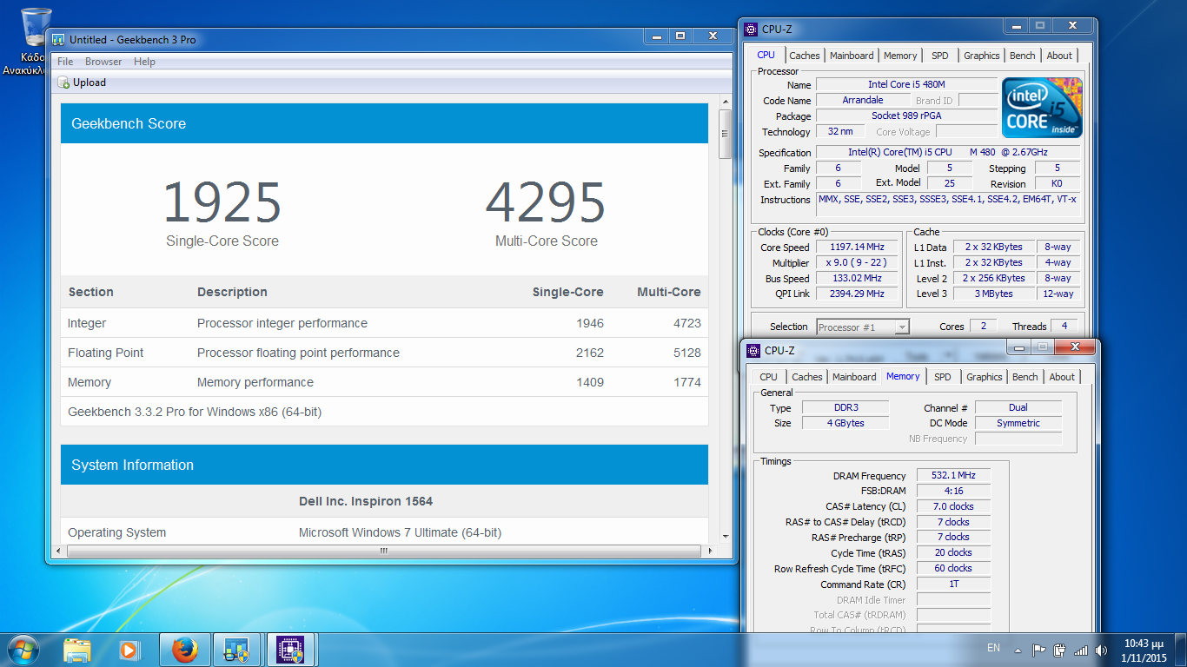Select Graphics tab in upper CPU-Z window
Screen dimensions: 1187x667
pos(982,56)
